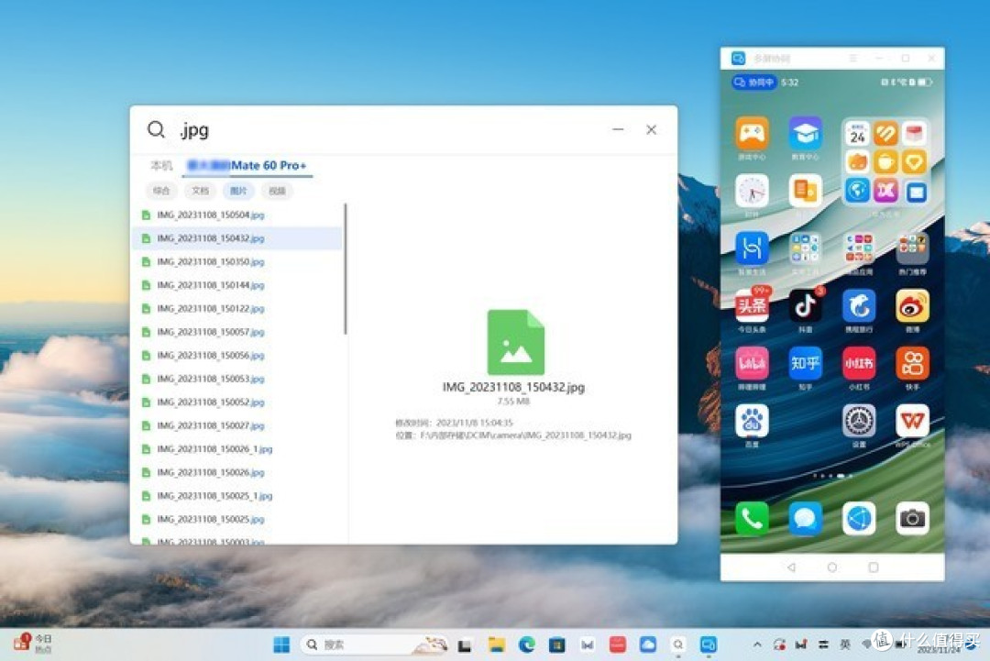Screen dimensions: 990x661
Task: Select file IMG_20231108_150350.jpg
Action: coord(236,262)
